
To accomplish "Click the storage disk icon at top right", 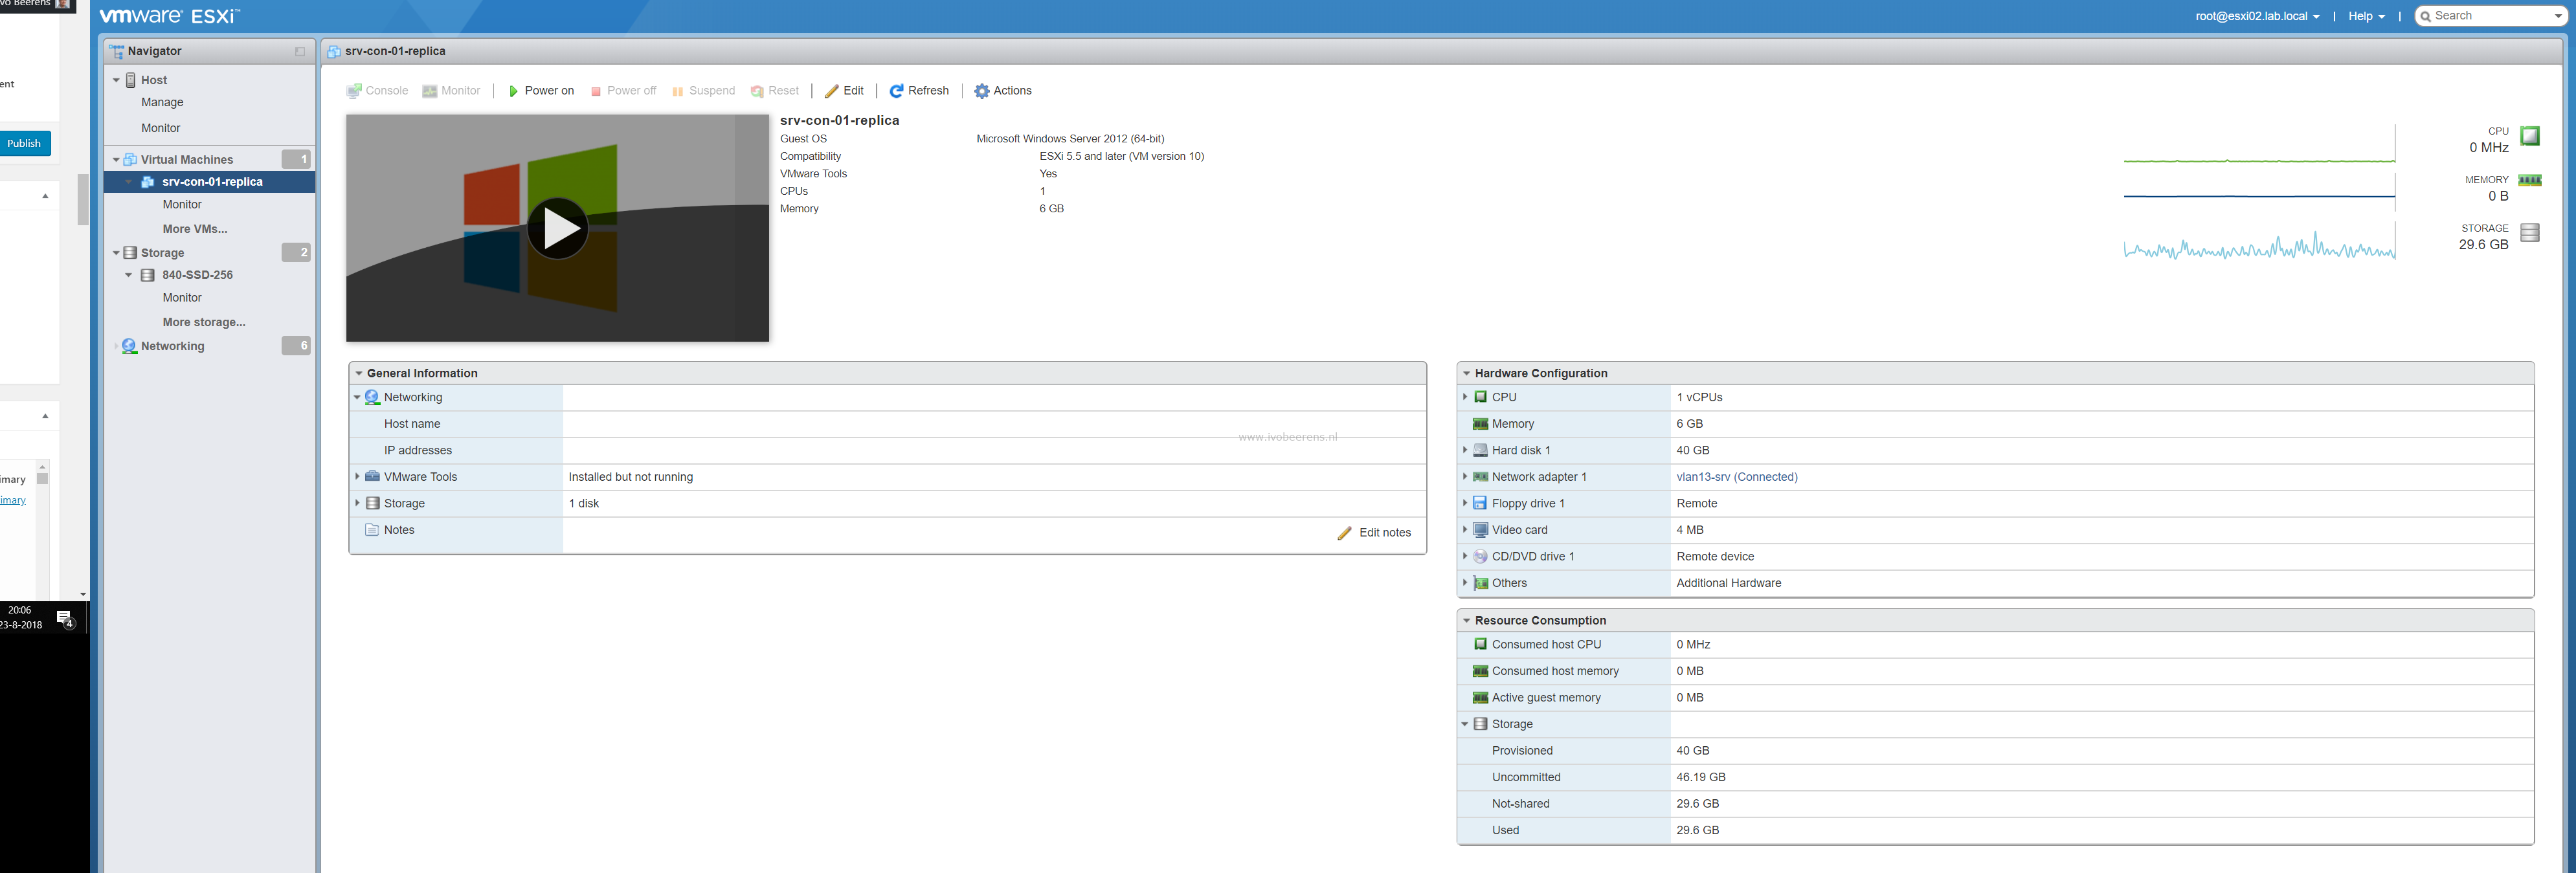I will pyautogui.click(x=2529, y=233).
